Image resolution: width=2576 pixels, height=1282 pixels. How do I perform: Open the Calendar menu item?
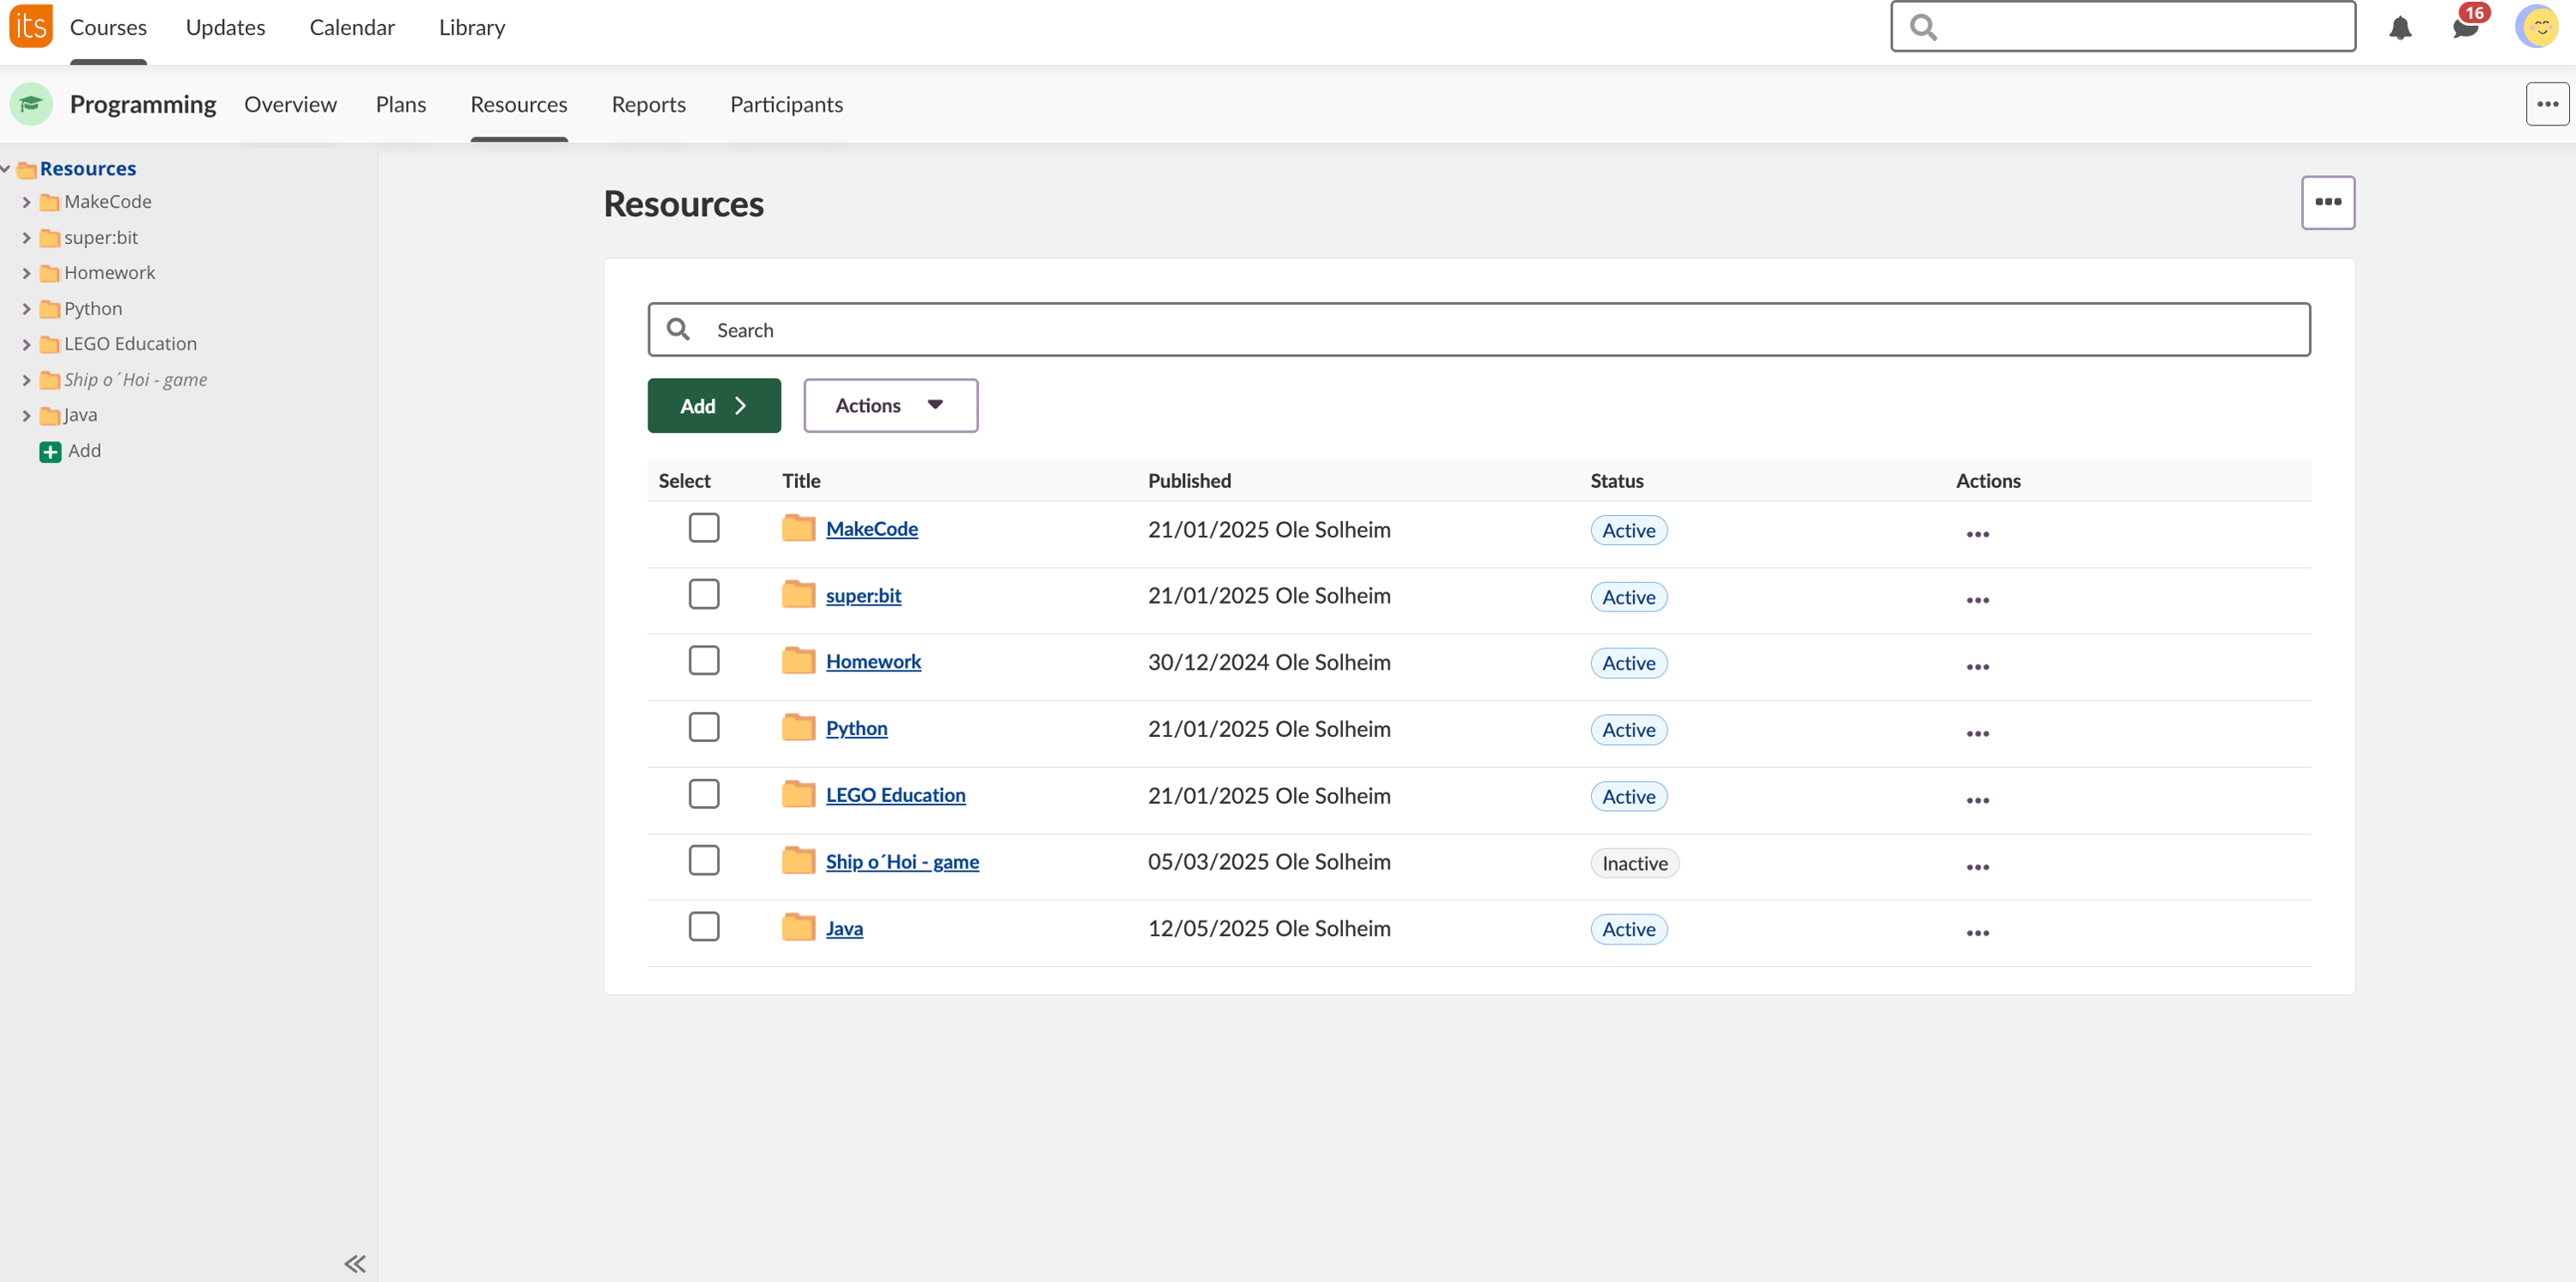click(x=352, y=27)
